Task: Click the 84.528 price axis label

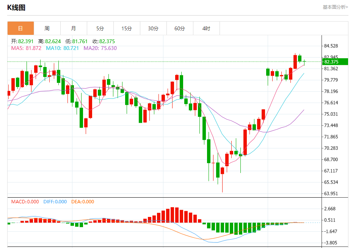Action: pos(331,46)
